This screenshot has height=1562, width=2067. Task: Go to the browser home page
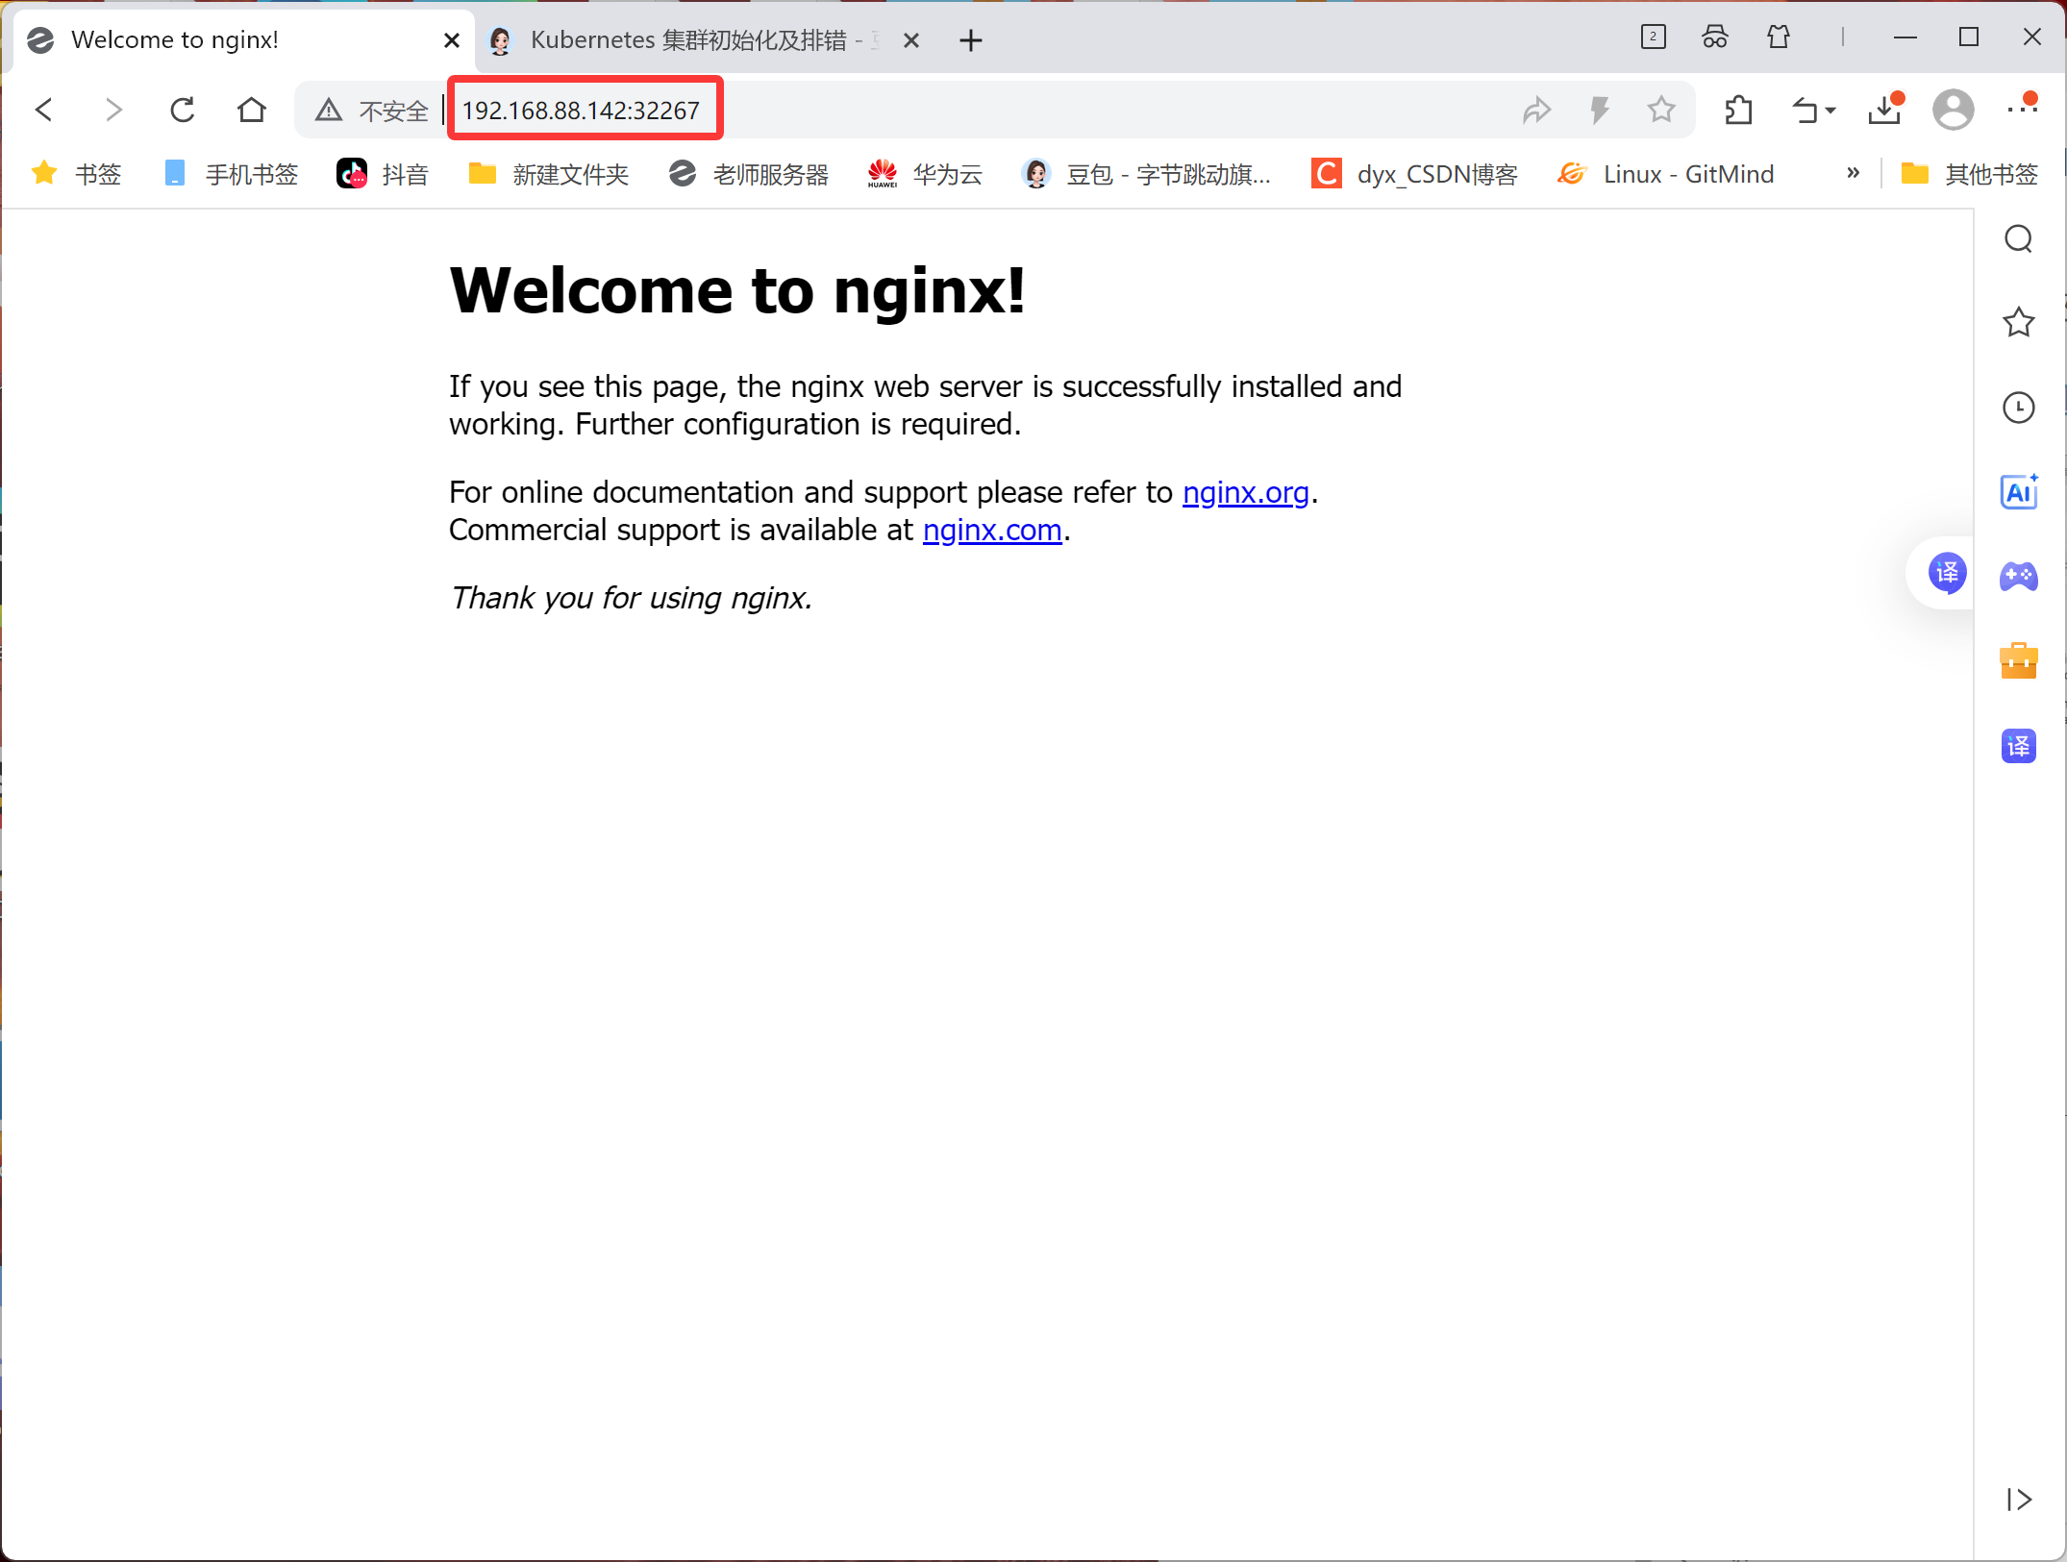(x=252, y=110)
